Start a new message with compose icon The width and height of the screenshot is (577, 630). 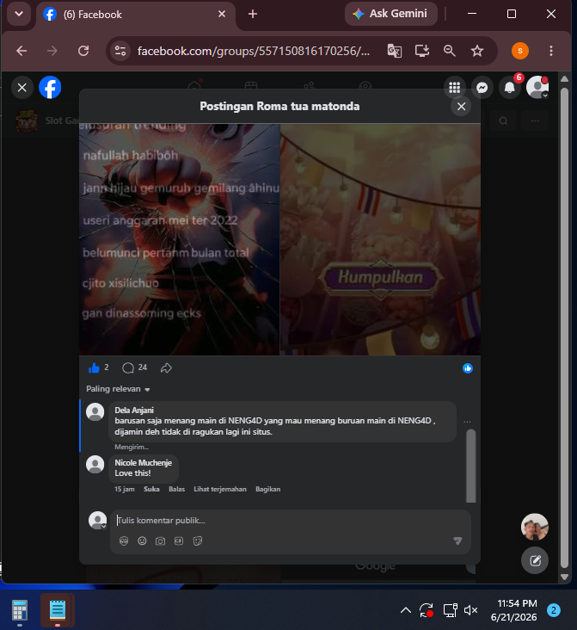535,560
